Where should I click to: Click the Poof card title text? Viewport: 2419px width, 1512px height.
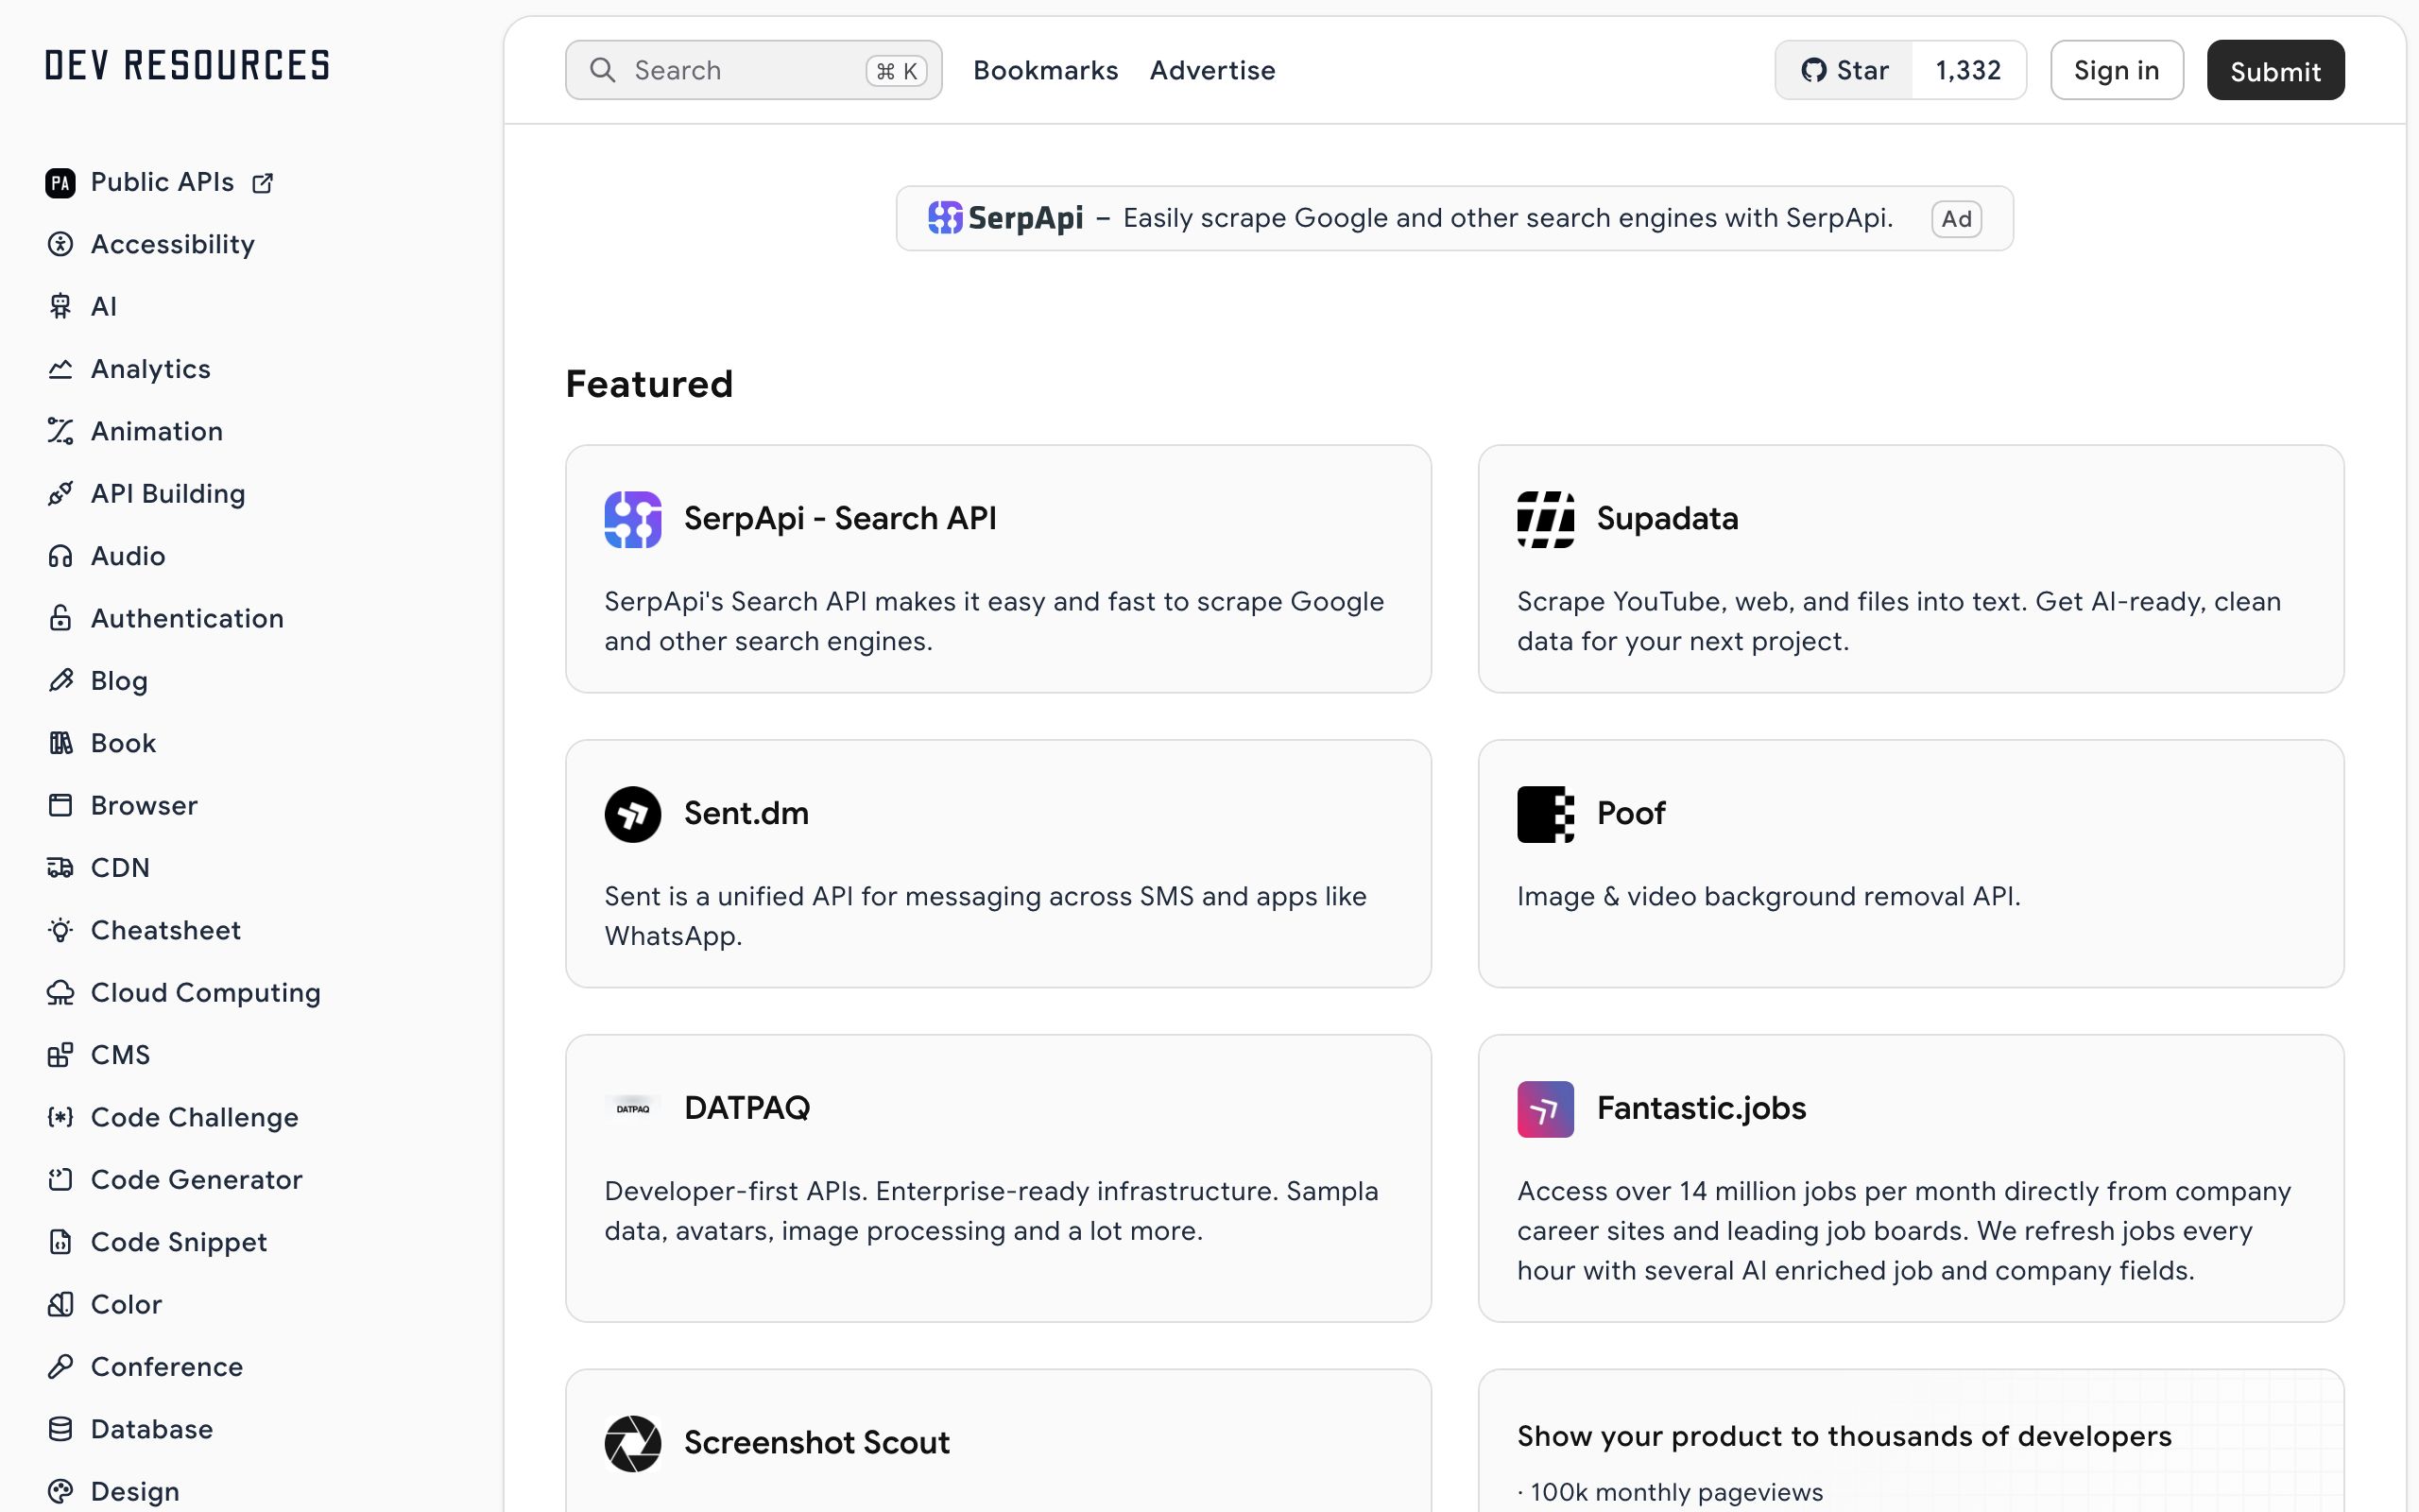[x=1631, y=813]
